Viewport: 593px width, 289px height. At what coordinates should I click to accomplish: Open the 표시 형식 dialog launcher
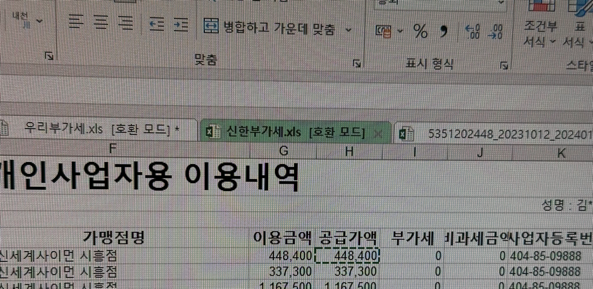coord(504,64)
